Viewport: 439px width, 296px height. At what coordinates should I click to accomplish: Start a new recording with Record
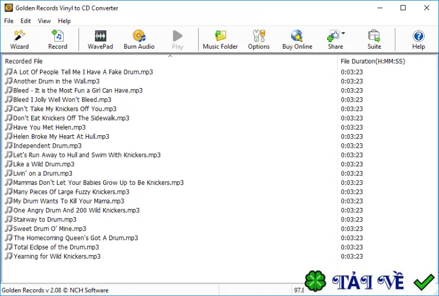pyautogui.click(x=58, y=39)
